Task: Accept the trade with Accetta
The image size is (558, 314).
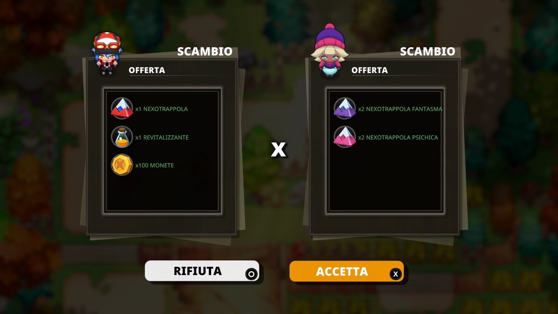Action: click(x=346, y=271)
